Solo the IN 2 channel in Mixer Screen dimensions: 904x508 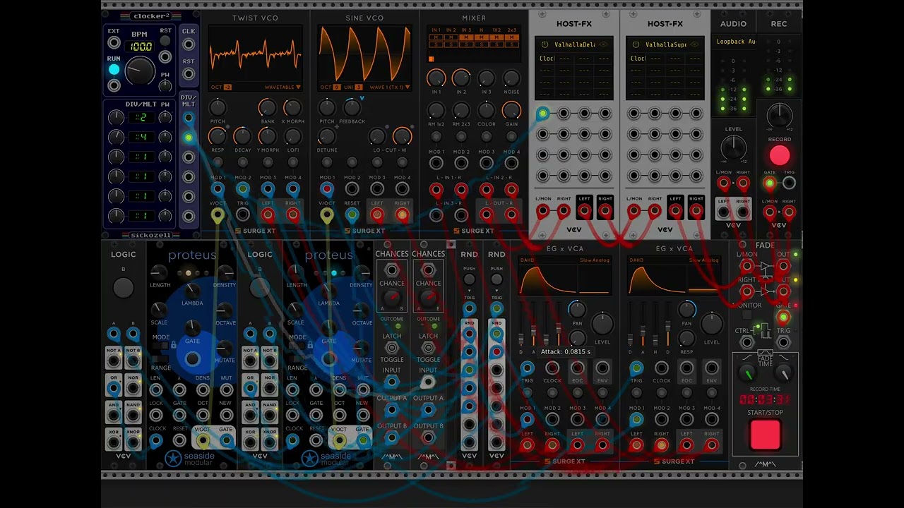[x=451, y=43]
